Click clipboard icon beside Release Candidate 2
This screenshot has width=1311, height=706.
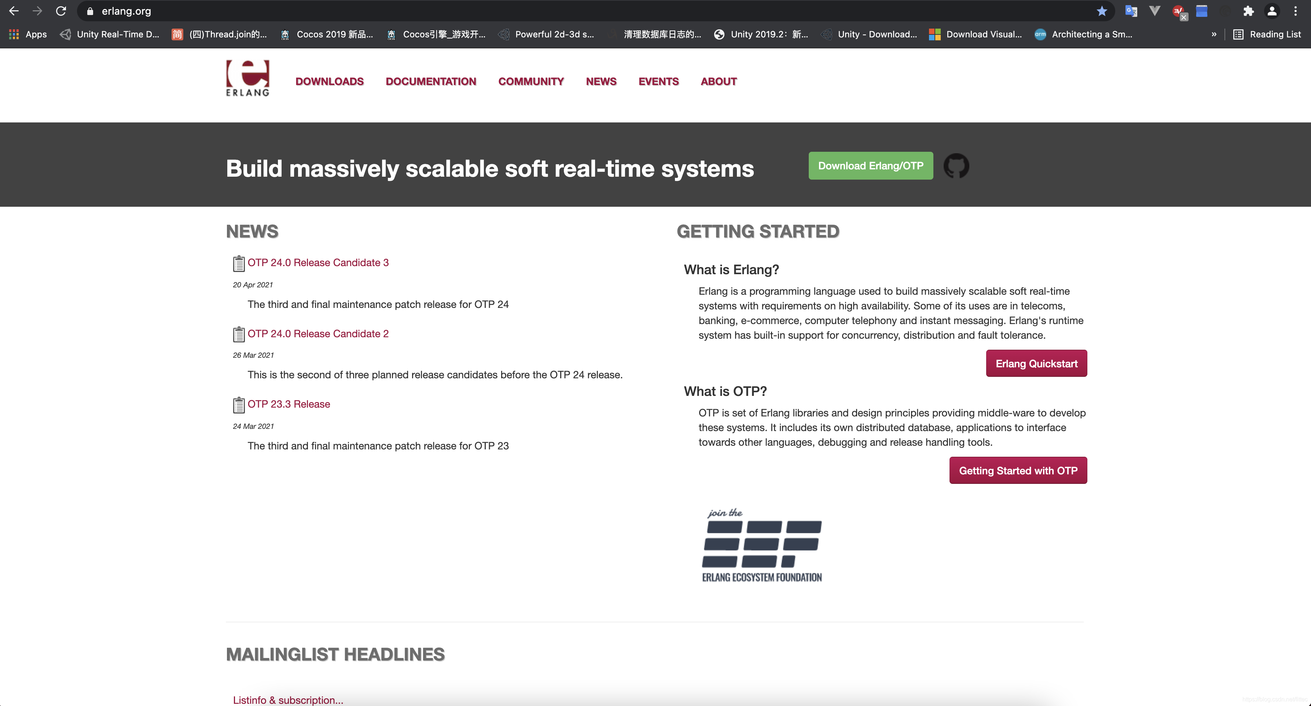pos(239,334)
